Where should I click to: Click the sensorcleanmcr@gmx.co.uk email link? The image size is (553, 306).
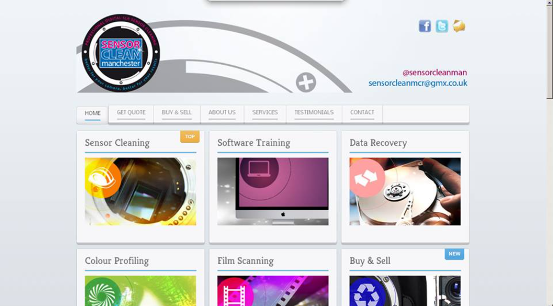[x=417, y=84]
